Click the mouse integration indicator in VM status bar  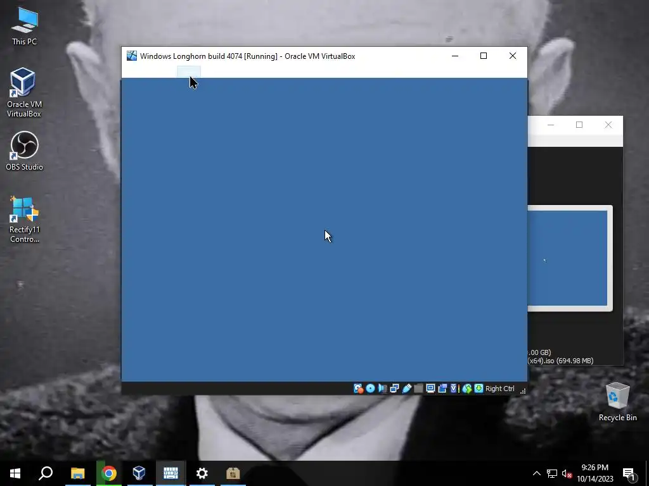tap(467, 389)
